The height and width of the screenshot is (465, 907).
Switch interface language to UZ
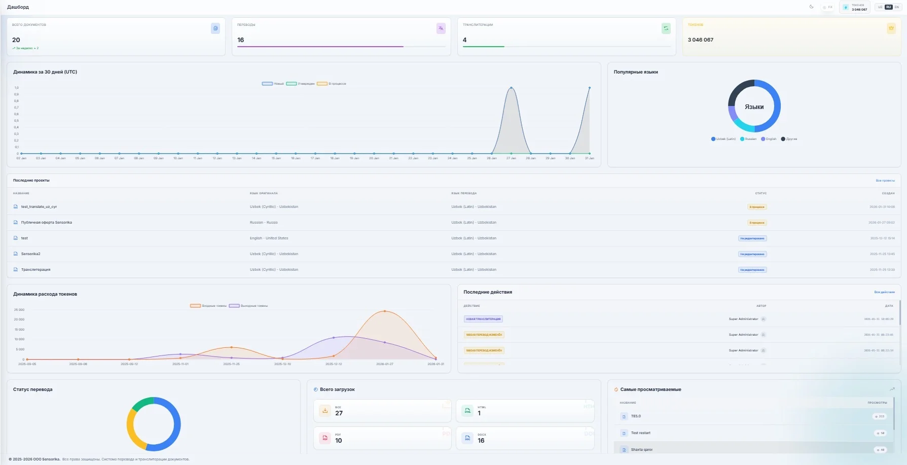[x=880, y=7]
